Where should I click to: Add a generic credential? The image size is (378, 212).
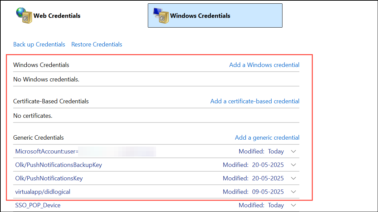(267, 138)
